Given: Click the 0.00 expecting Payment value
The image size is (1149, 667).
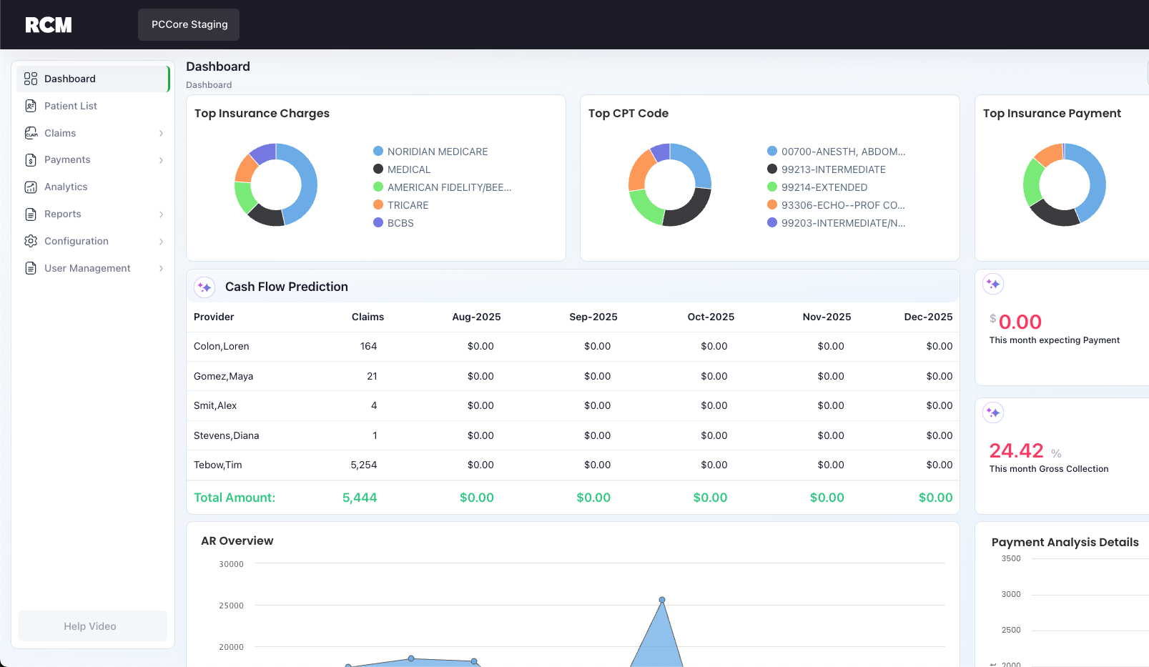Looking at the screenshot, I should coord(1020,322).
